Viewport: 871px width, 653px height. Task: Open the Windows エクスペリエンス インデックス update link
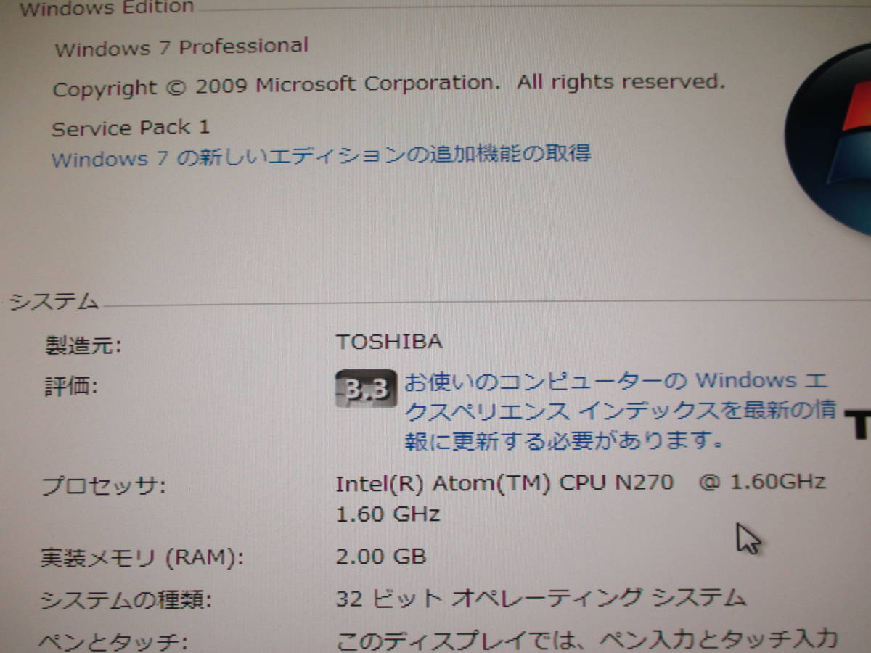click(621, 410)
